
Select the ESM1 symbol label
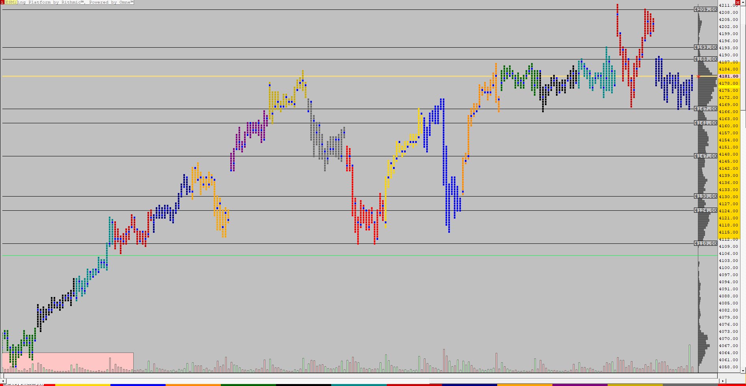click(x=11, y=2)
